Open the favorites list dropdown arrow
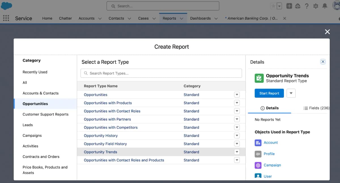This screenshot has height=183, width=340. 279,6
